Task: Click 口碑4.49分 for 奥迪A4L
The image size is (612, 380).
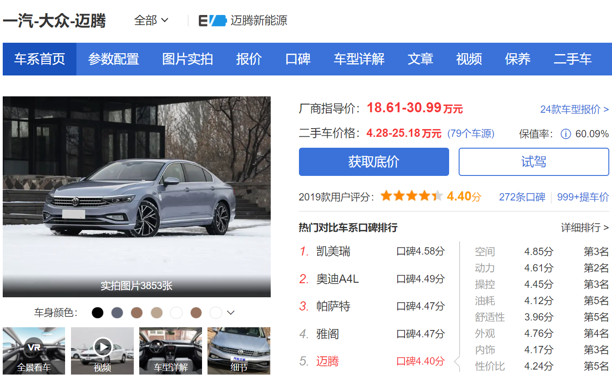Action: [x=420, y=279]
